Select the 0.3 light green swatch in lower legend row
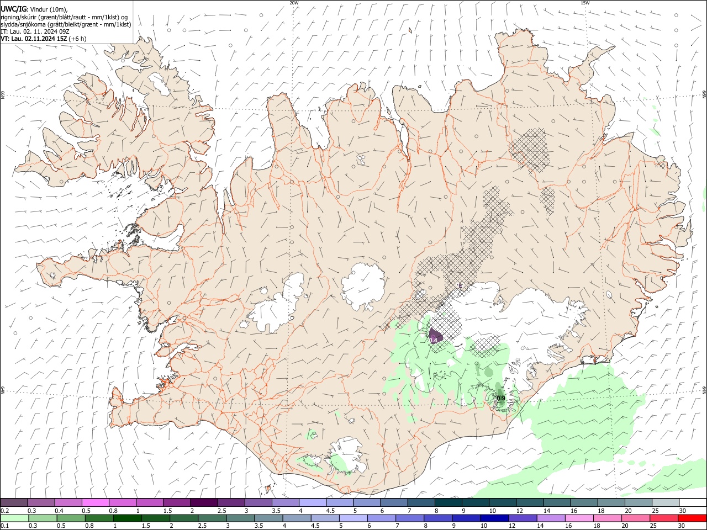 43,518
